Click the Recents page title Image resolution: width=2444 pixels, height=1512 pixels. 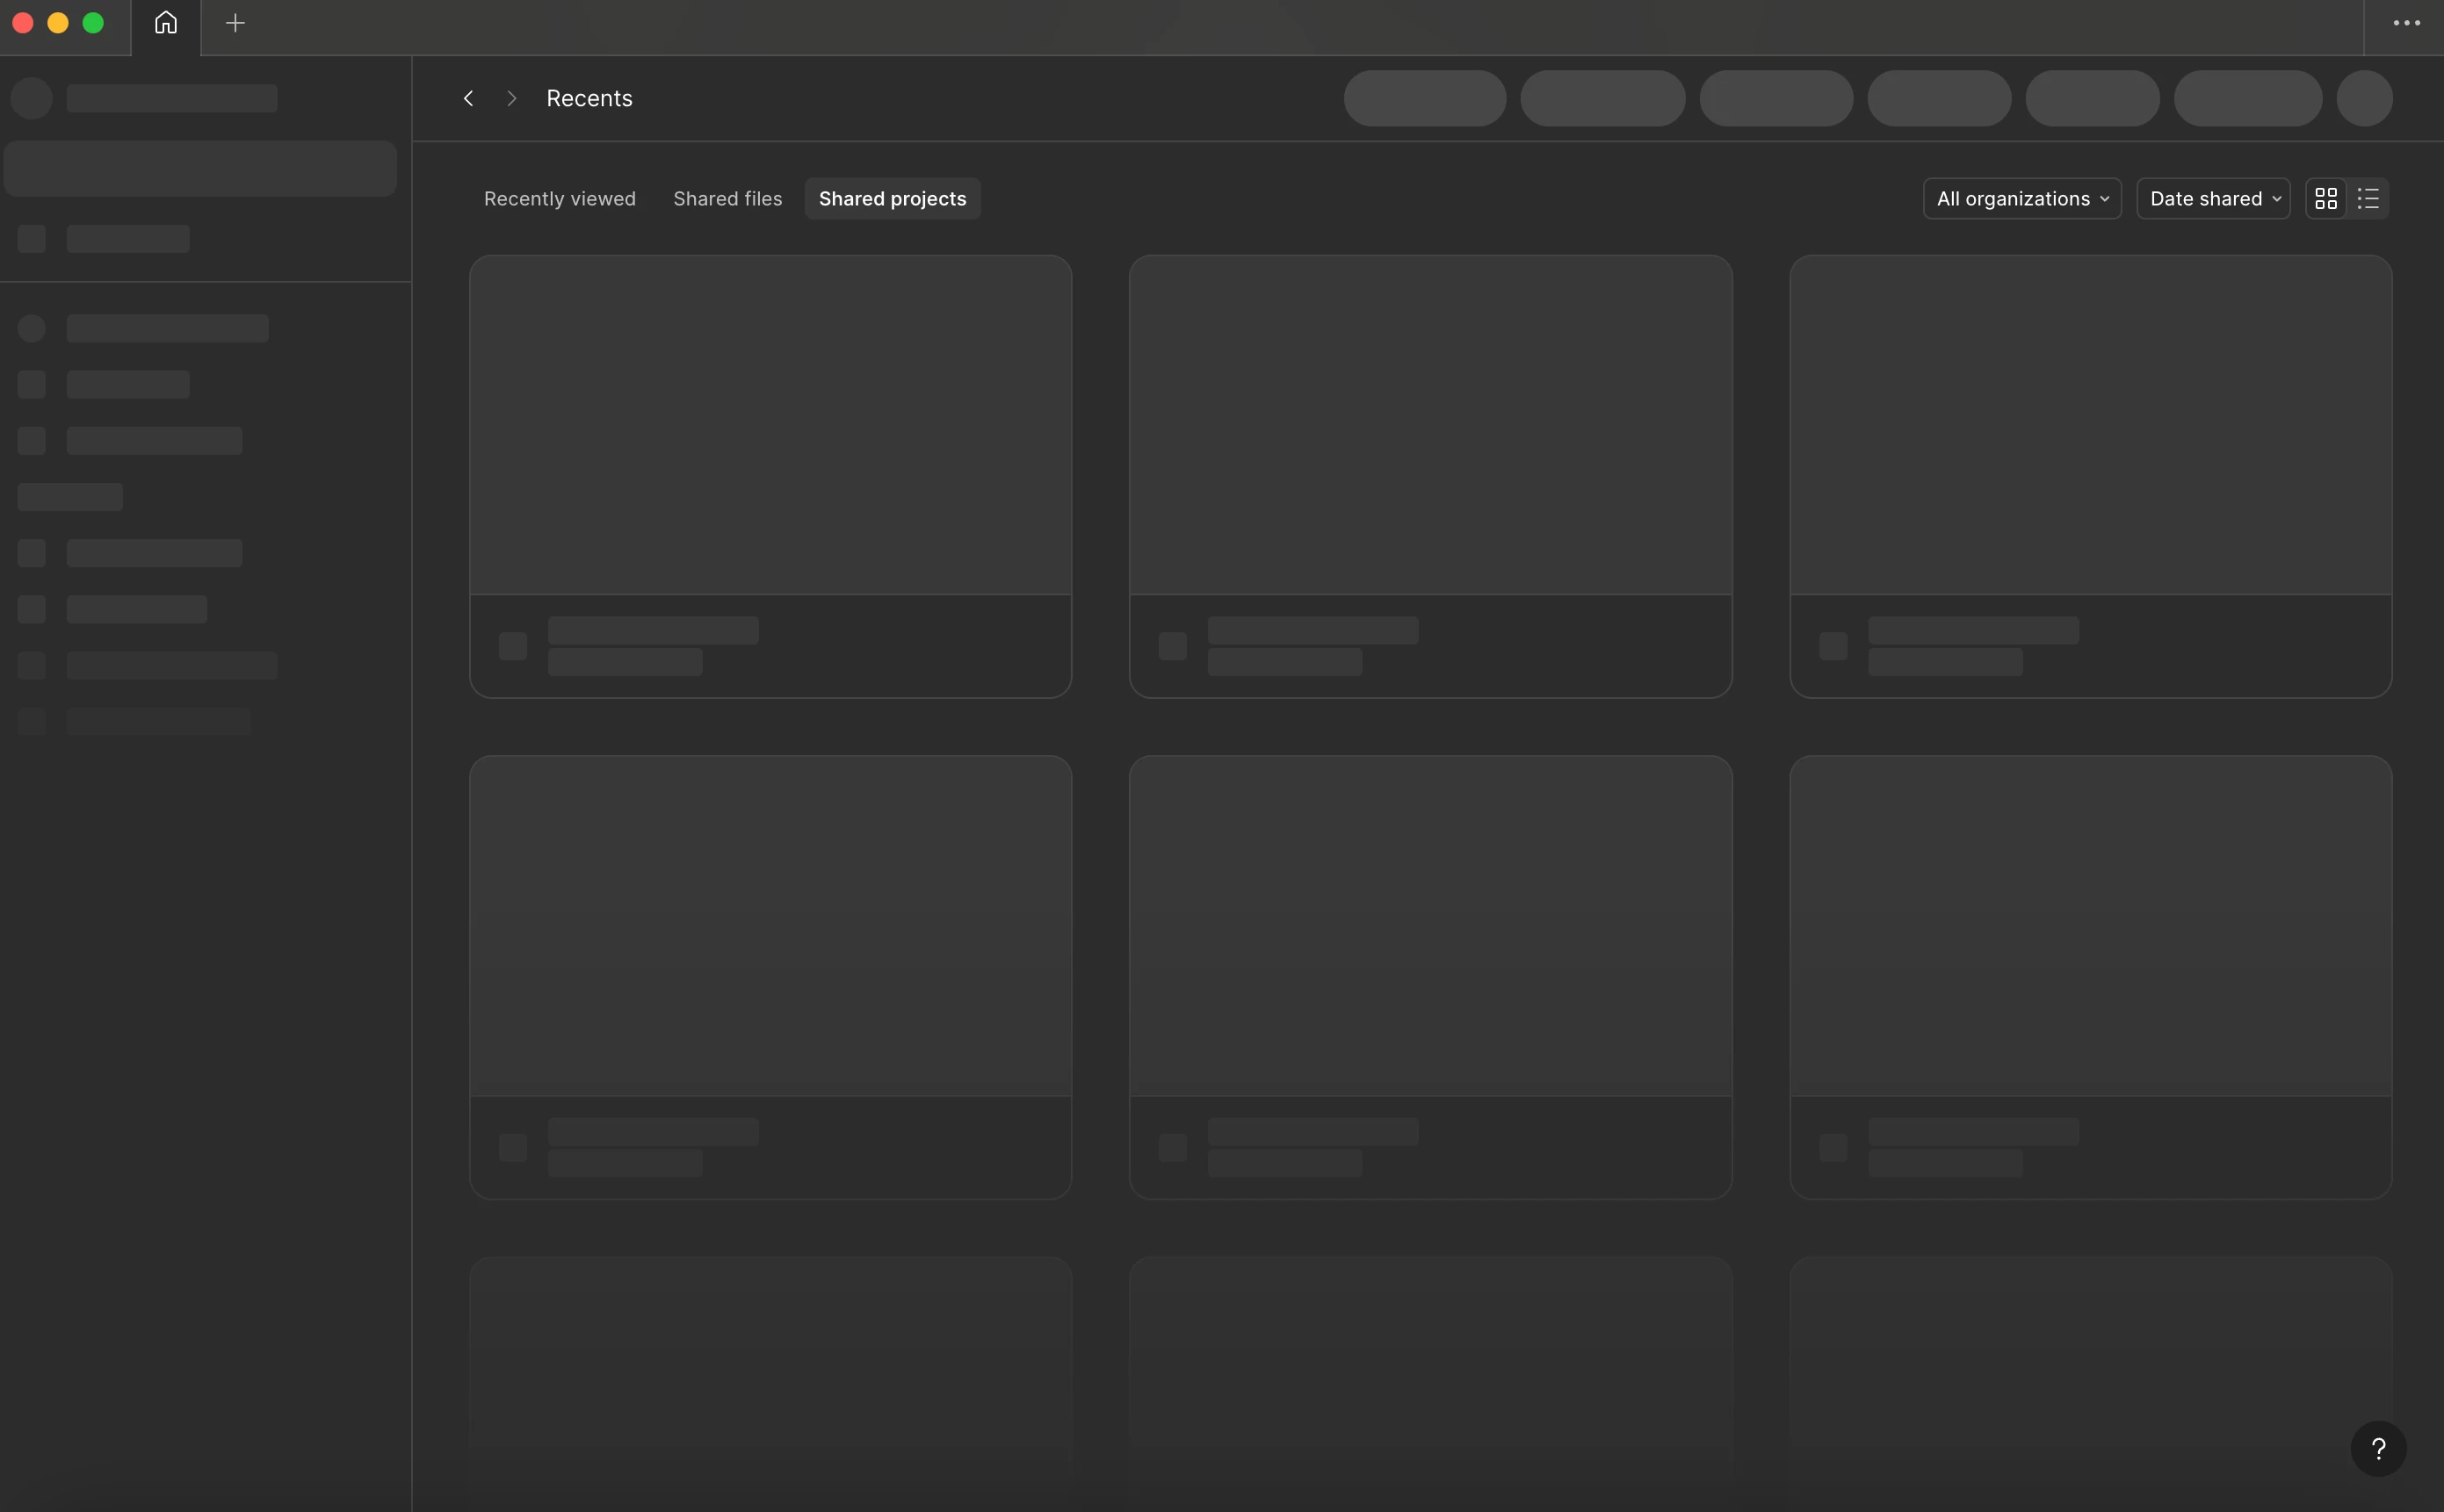589,98
